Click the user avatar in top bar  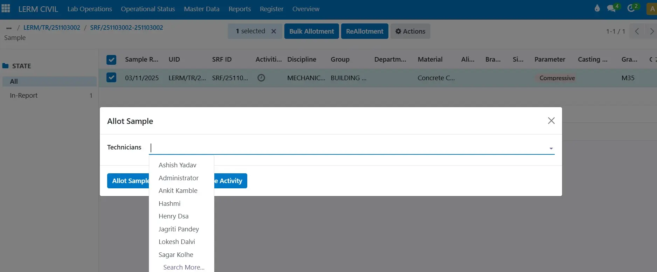pos(652,9)
